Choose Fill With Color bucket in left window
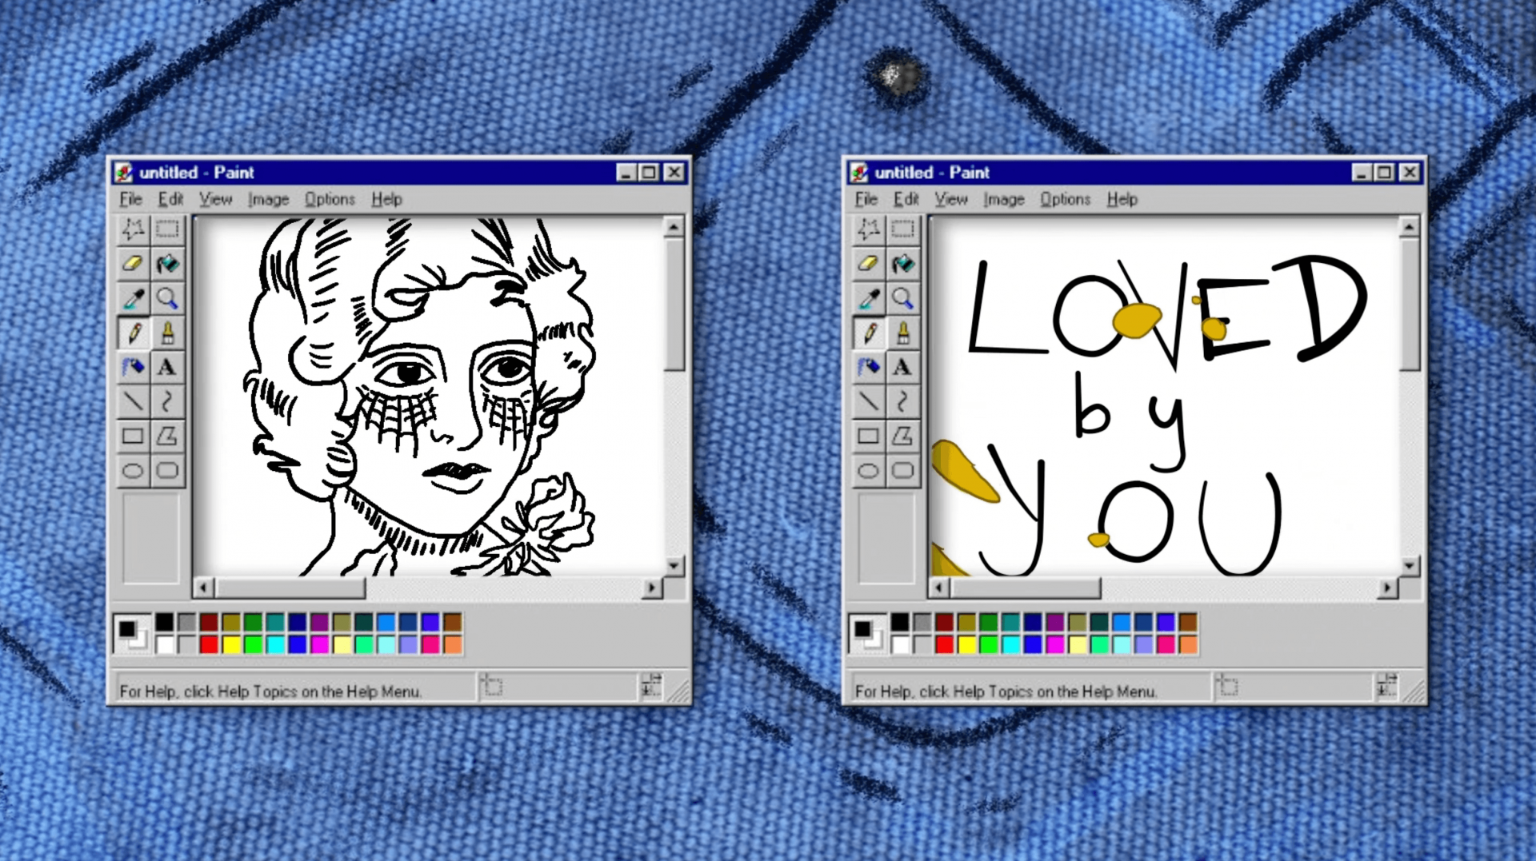 [x=167, y=264]
